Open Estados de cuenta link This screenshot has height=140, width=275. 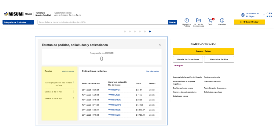[181, 96]
